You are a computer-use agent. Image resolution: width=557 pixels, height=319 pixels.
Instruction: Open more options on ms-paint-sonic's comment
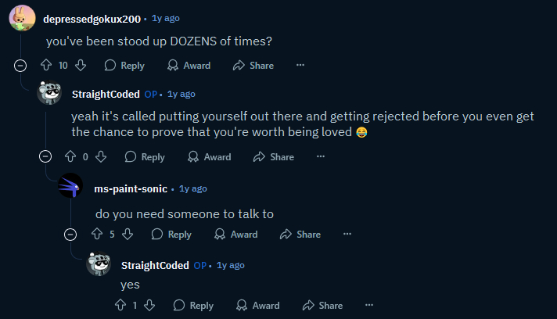pyautogui.click(x=347, y=234)
